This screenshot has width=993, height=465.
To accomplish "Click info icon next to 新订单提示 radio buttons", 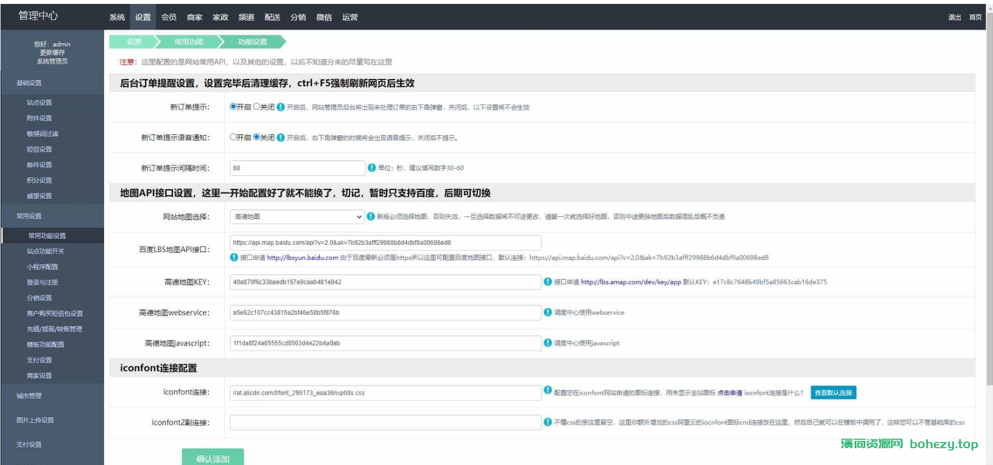I will click(280, 106).
